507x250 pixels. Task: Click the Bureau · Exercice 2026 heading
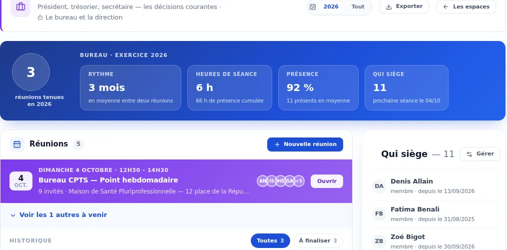point(124,55)
